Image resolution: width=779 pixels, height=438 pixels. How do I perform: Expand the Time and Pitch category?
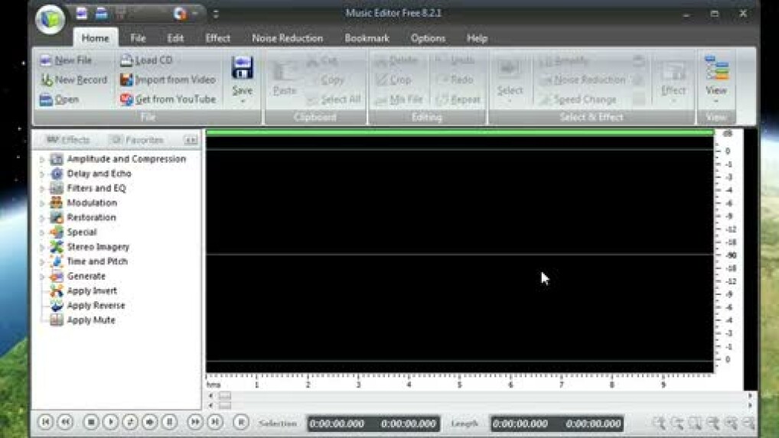click(x=42, y=262)
